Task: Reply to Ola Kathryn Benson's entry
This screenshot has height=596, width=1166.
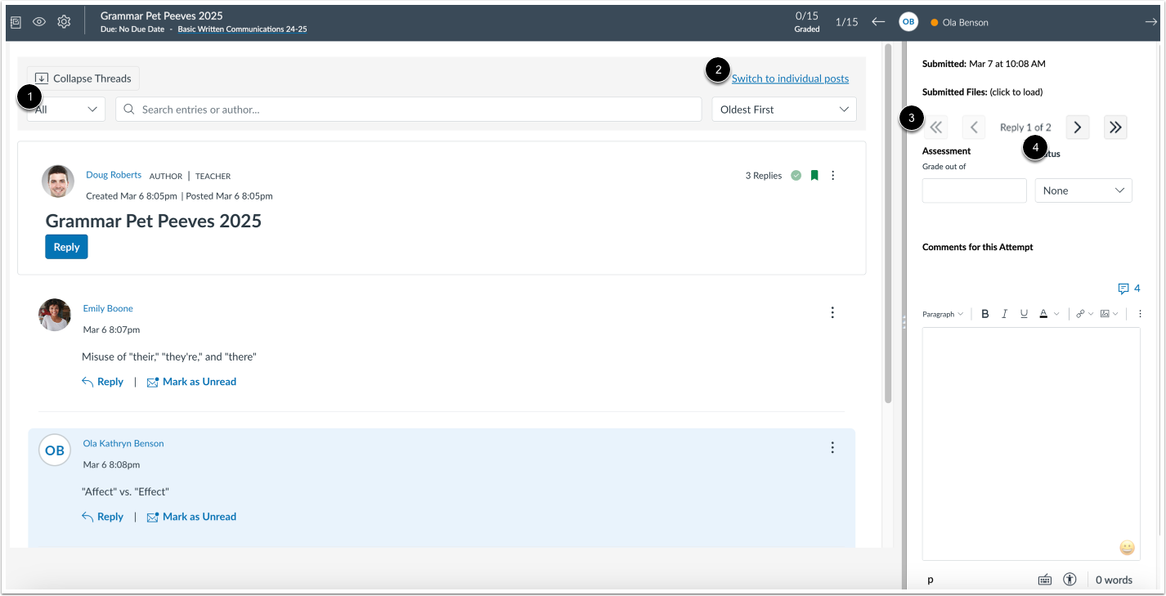Action: pos(102,517)
